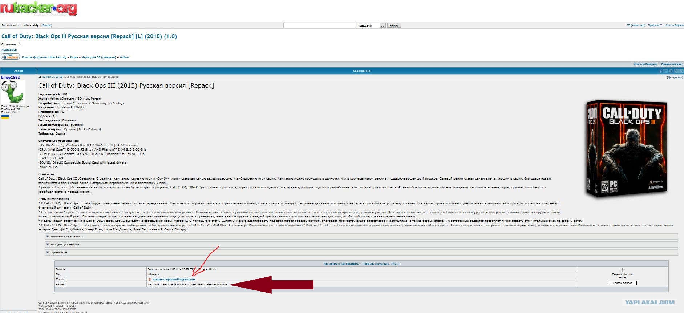The width and height of the screenshot is (684, 313).
Task: Click 'Как качать и Как раздавать' link
Action: pyautogui.click(x=341, y=264)
